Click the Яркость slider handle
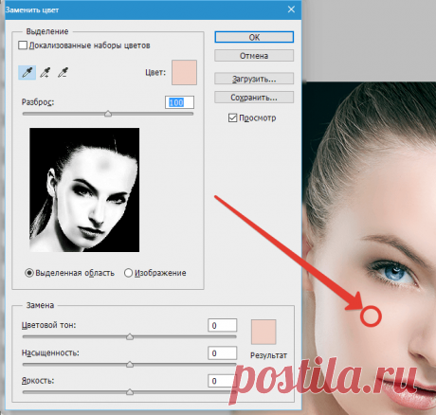Screen dimensions: 436x415 click(x=130, y=392)
